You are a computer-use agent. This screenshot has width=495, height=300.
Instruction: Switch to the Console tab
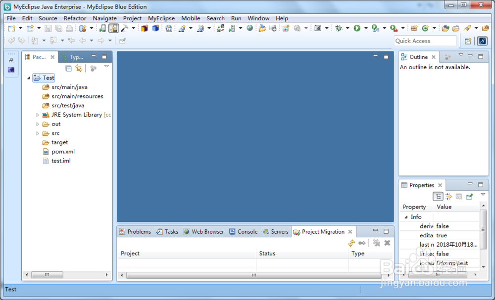tap(244, 232)
